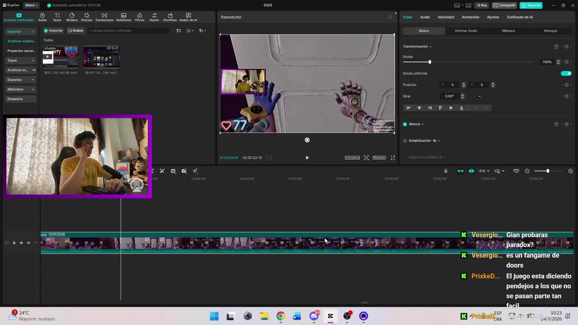Switch to the Ajustar properties tab
Image resolution: width=578 pixels, height=325 pixels.
[x=493, y=17]
